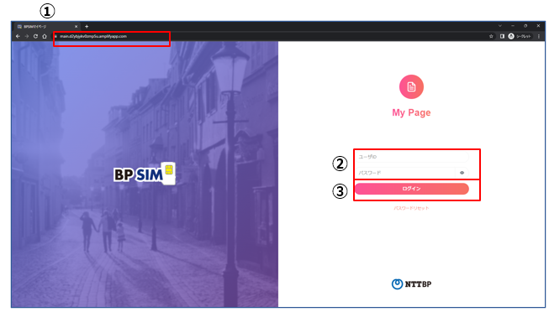Close the BPSIM browser tab
Image resolution: width=549 pixels, height=312 pixels.
coord(76,27)
